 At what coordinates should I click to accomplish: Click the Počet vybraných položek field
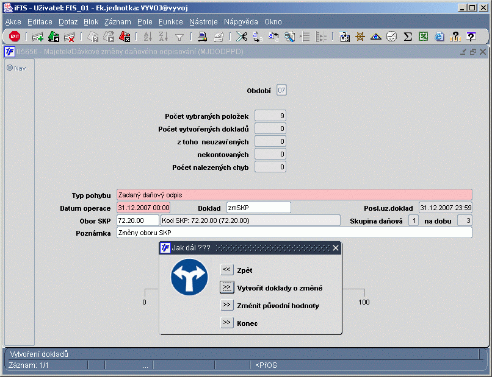point(270,116)
